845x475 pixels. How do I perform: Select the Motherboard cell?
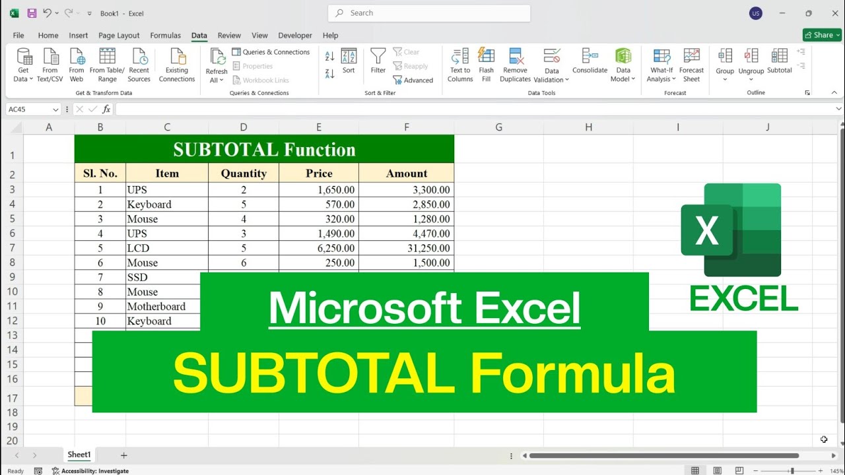tap(167, 306)
